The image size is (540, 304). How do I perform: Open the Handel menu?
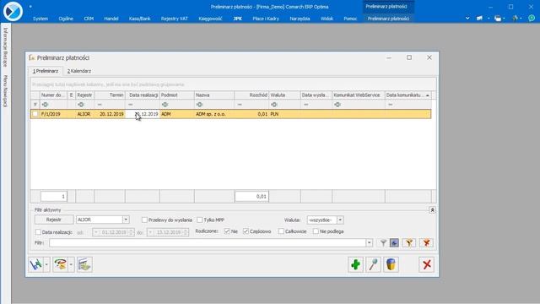(111, 19)
